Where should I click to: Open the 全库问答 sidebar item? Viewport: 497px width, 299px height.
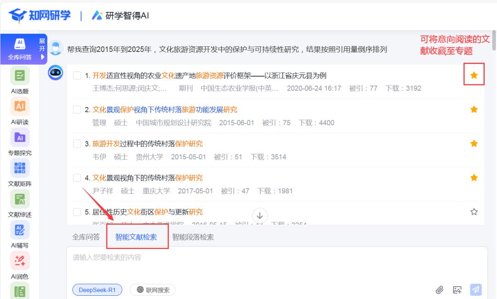pos(20,49)
